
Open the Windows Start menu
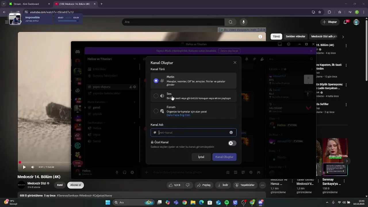tap(108, 202)
